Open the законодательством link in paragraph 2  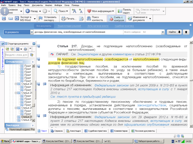152,105
